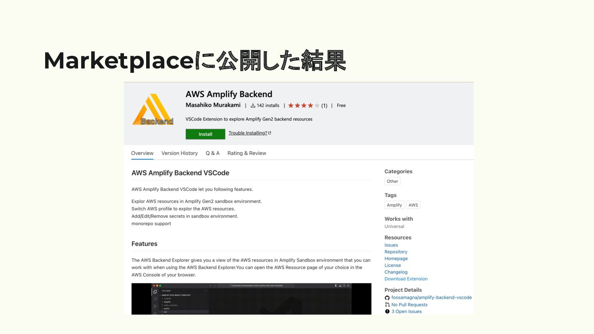Open the Issues resource link
Image resolution: width=594 pixels, height=334 pixels.
pos(391,245)
